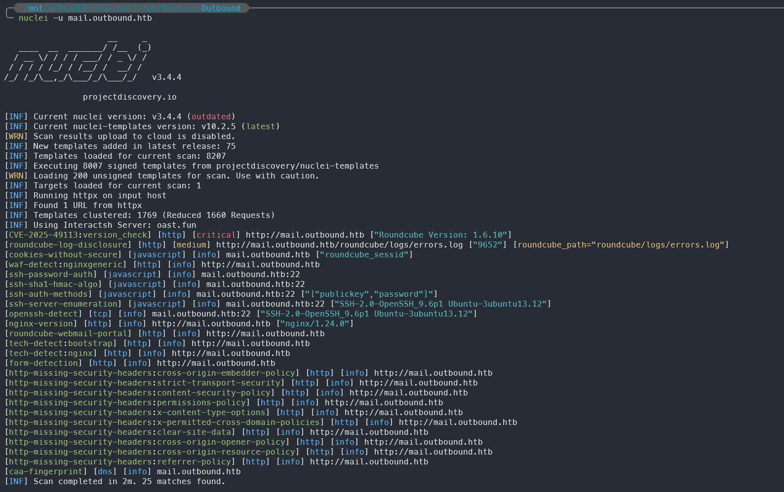The width and height of the screenshot is (784, 492).
Task: Click the 'ssh-auth-methods' template ID
Action: point(48,294)
